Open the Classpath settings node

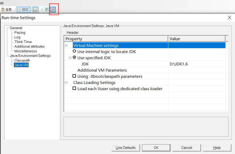click(x=22, y=61)
